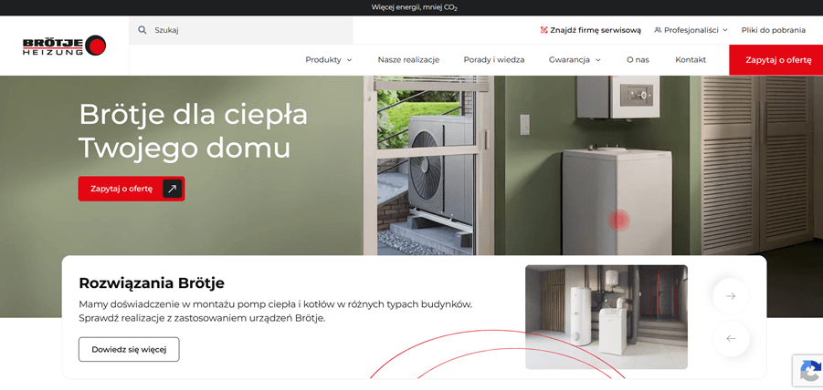Click the arrow icon in the hero Zapytaj o ofertę button
Image resolution: width=823 pixels, height=390 pixels.
coord(172,189)
